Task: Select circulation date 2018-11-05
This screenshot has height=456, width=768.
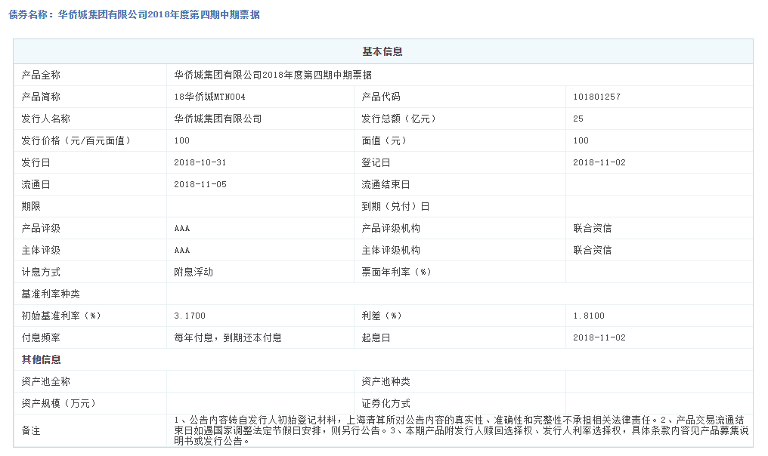Action: pos(200,184)
